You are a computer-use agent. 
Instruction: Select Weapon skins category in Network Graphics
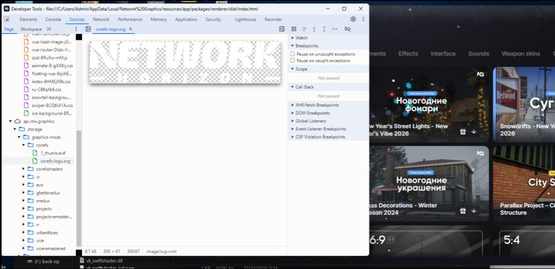tap(520, 54)
